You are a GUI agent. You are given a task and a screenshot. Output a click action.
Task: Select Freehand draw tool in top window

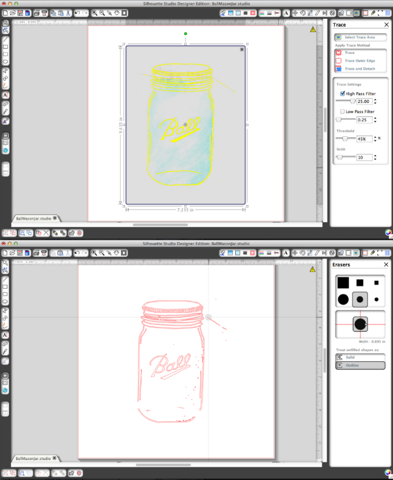click(5, 86)
